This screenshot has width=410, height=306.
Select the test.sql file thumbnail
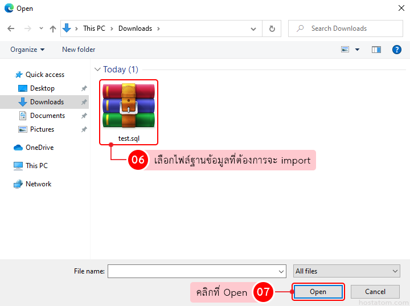point(129,108)
